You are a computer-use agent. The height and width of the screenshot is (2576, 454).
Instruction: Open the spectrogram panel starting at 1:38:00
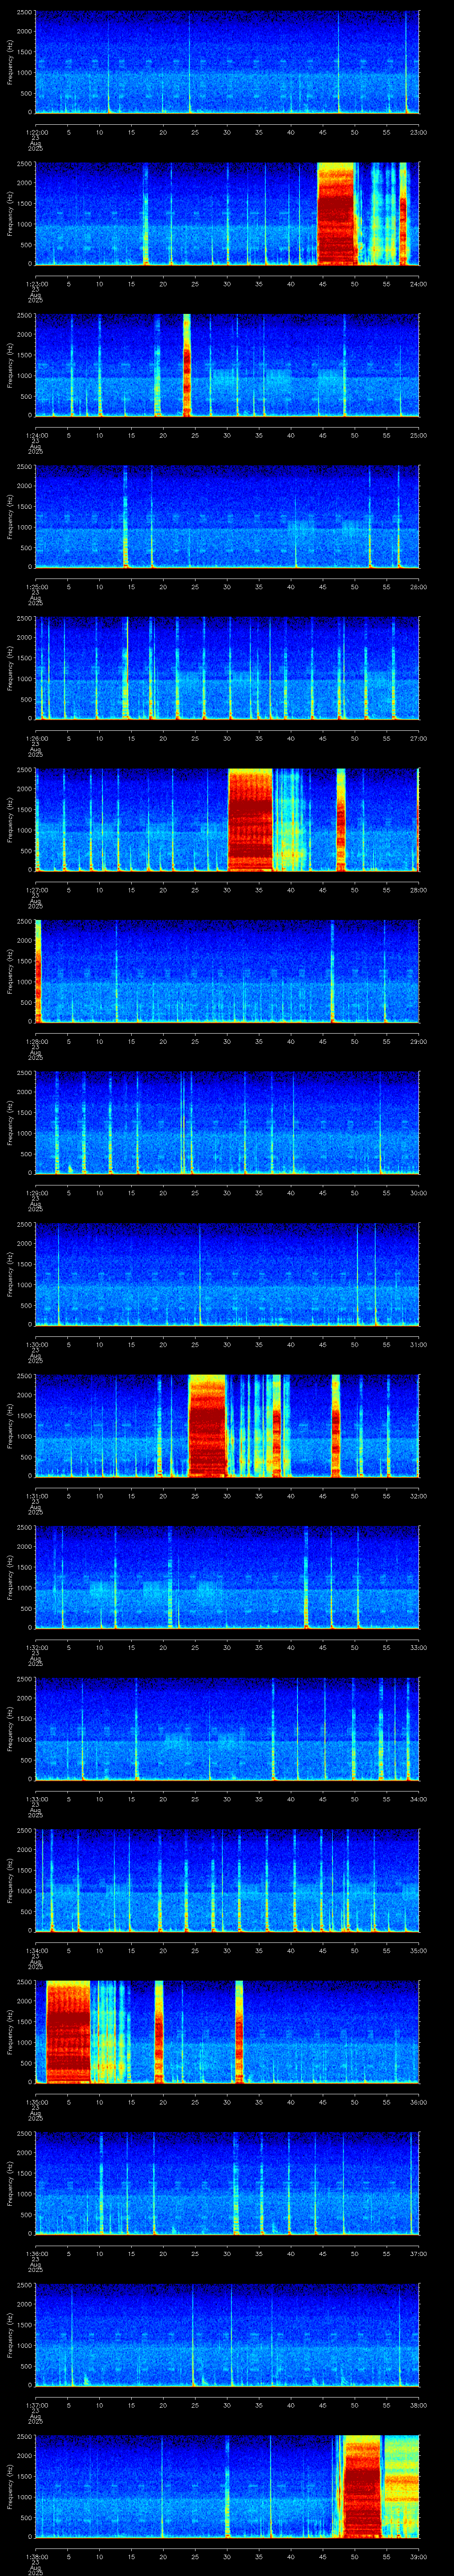(227, 2486)
